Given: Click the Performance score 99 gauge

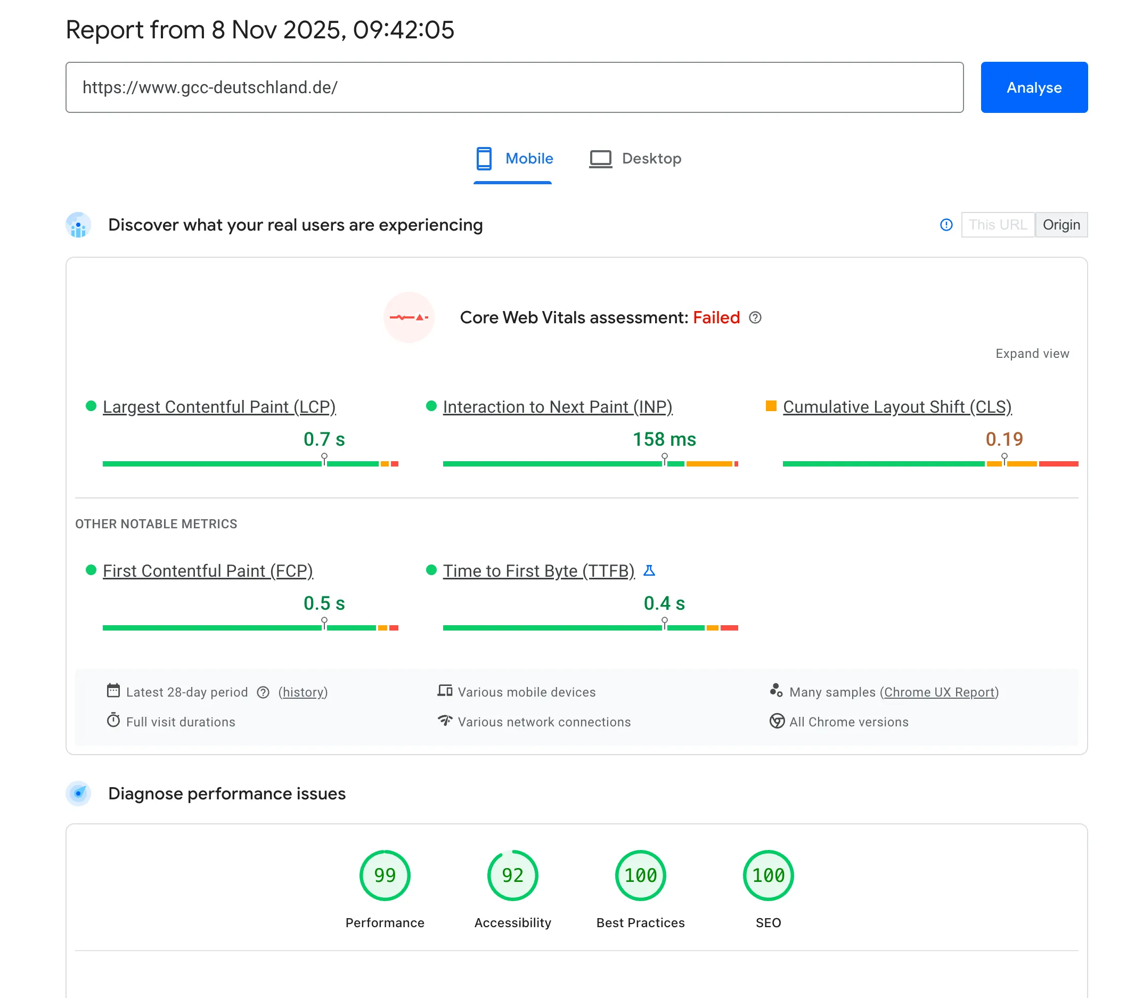Looking at the screenshot, I should click(385, 875).
